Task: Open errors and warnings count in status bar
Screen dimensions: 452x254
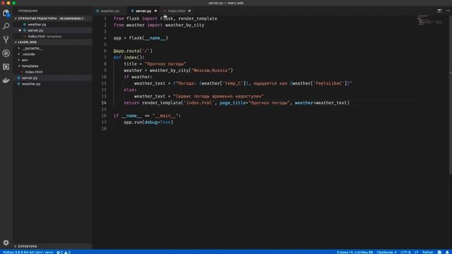Action: 64,252
